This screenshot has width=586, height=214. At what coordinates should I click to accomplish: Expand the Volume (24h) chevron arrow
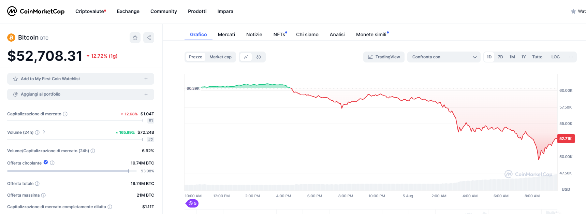point(44,132)
